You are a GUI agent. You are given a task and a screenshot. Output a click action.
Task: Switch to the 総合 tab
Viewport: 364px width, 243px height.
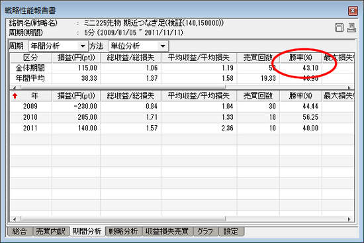20,231
